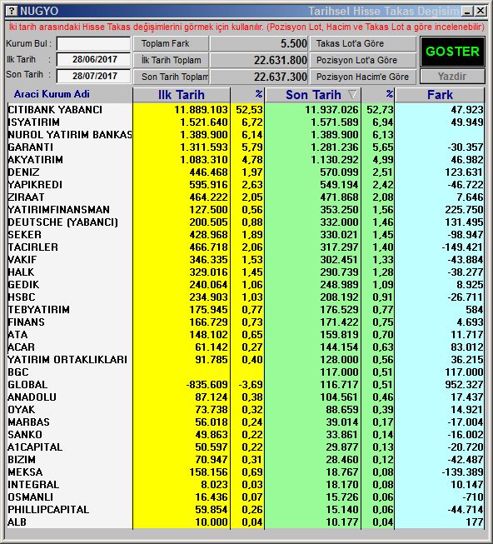The width and height of the screenshot is (493, 544).
Task: Select the OYAK row
Action: 246,409
